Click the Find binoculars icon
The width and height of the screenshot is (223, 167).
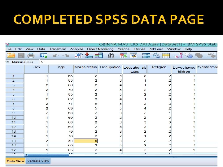111,56
